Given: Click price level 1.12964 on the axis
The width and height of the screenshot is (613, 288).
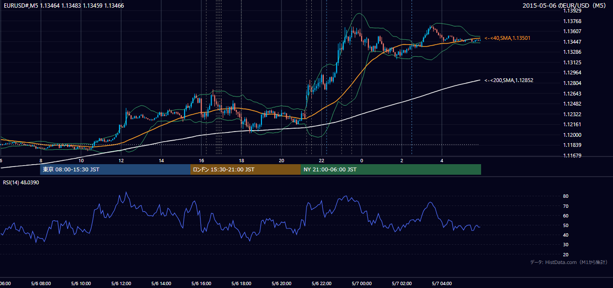Looking at the screenshot, I should click(x=572, y=72).
